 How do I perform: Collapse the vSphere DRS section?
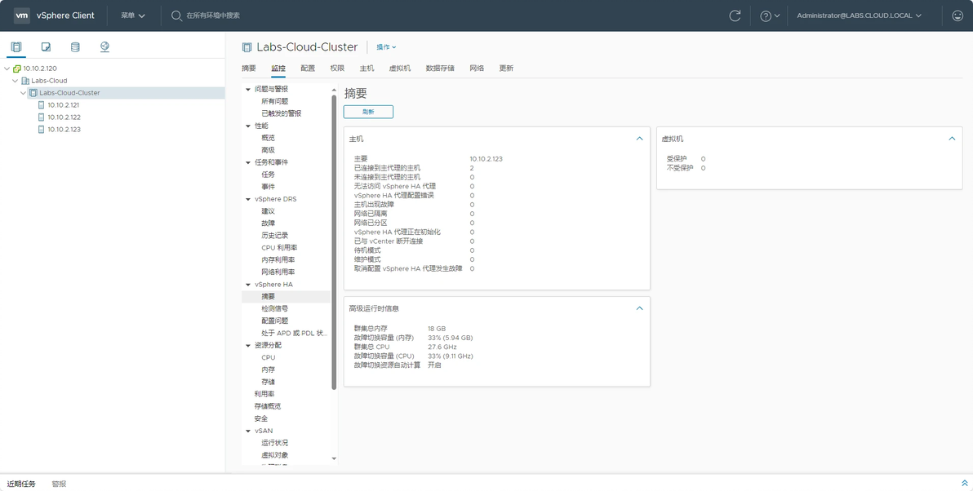coord(248,199)
